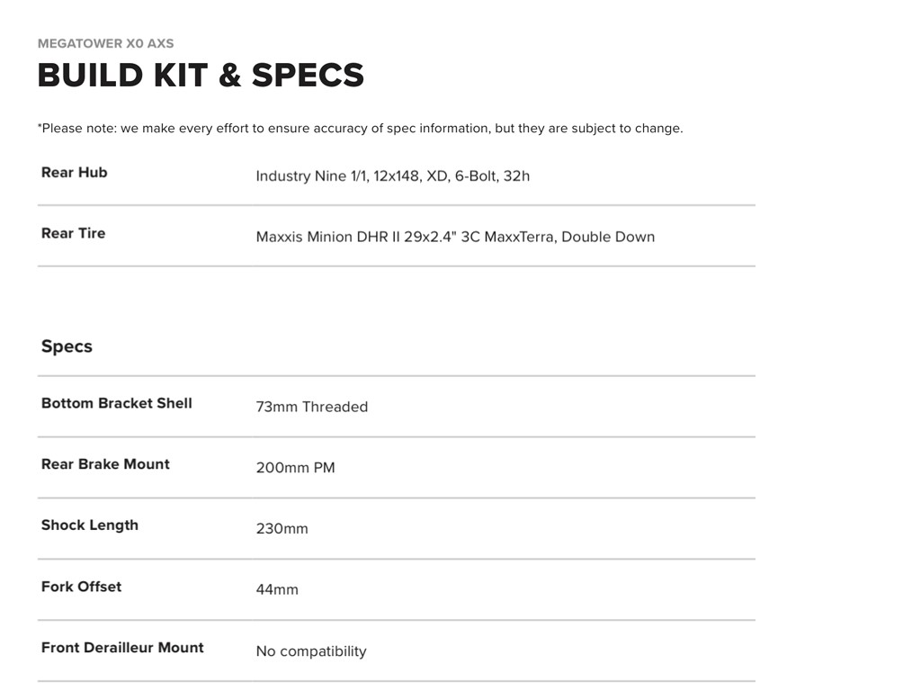Click the 'BUILD KIT & SPECS' heading
Image resolution: width=921 pixels, height=691 pixels.
(201, 76)
